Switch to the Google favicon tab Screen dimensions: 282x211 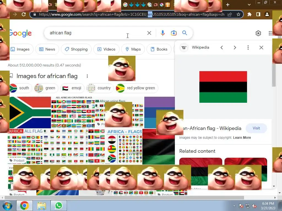[125, 5]
